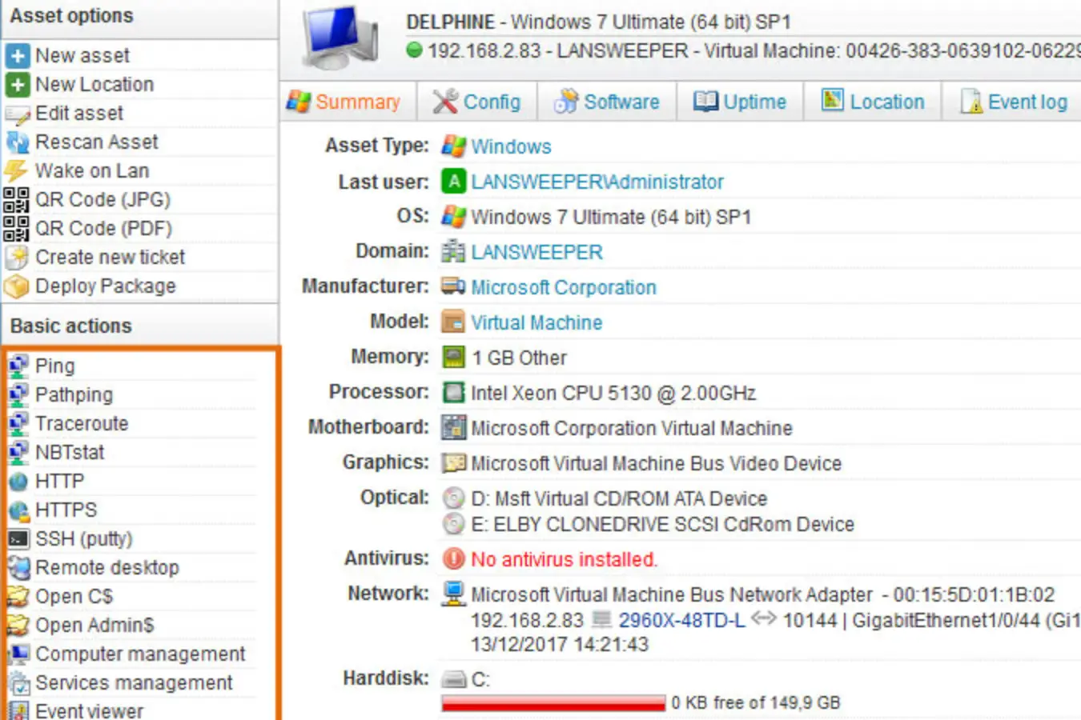
Task: Click the Wake on Lan lightning icon
Action: (16, 171)
